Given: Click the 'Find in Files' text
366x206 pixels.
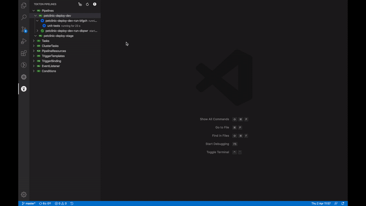Looking at the screenshot, I should tap(221, 136).
